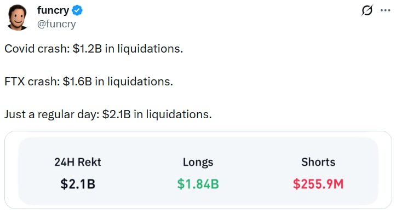Open the funcry display name link
396x214 pixels.
[x=53, y=10]
